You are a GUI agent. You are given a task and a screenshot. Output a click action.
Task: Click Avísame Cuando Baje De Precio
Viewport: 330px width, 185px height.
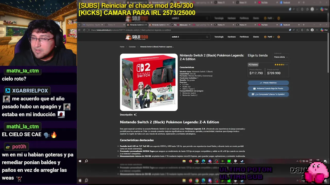coord(268,88)
